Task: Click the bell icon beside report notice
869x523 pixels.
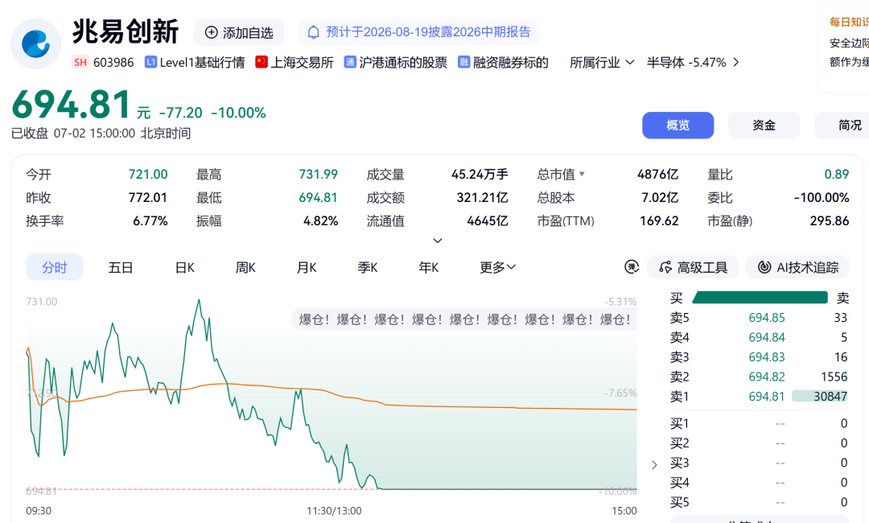Action: click(x=314, y=32)
